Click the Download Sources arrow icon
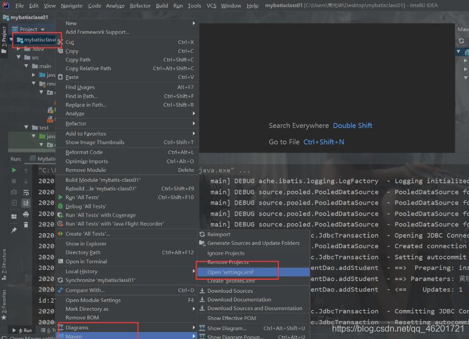 click(202, 291)
